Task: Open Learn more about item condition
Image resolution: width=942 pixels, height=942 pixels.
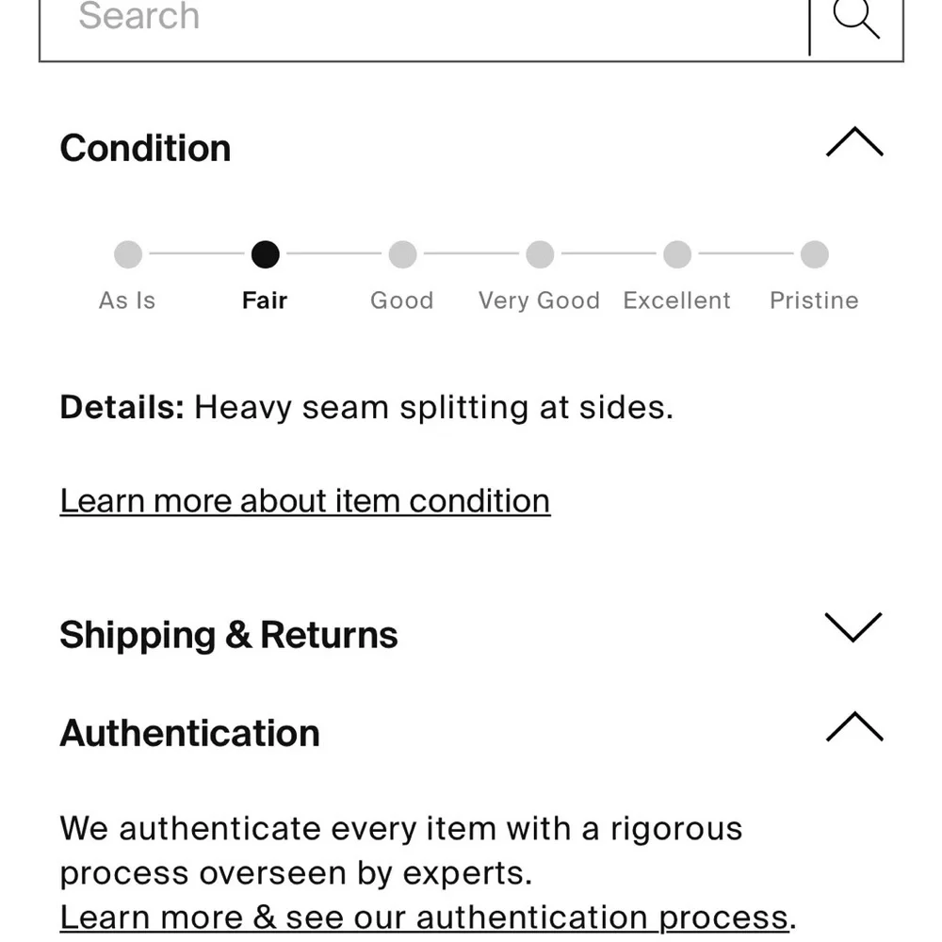Action: point(304,501)
